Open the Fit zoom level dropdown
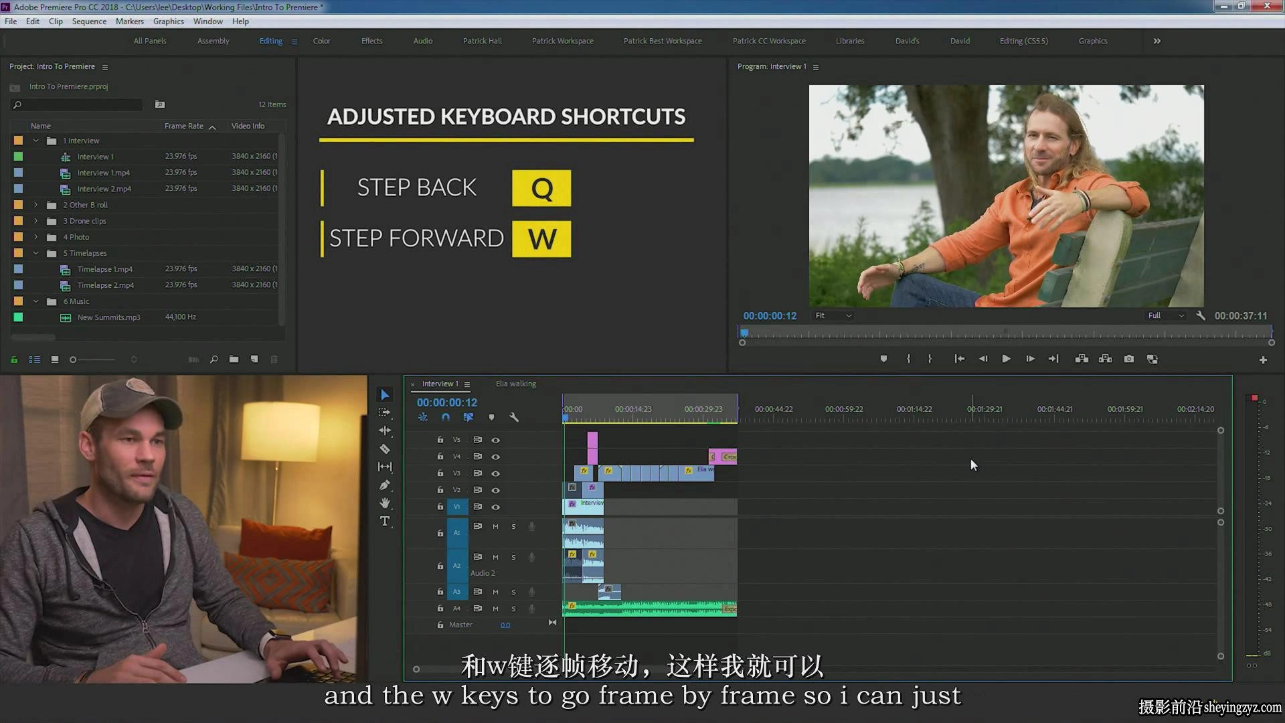 click(x=833, y=315)
